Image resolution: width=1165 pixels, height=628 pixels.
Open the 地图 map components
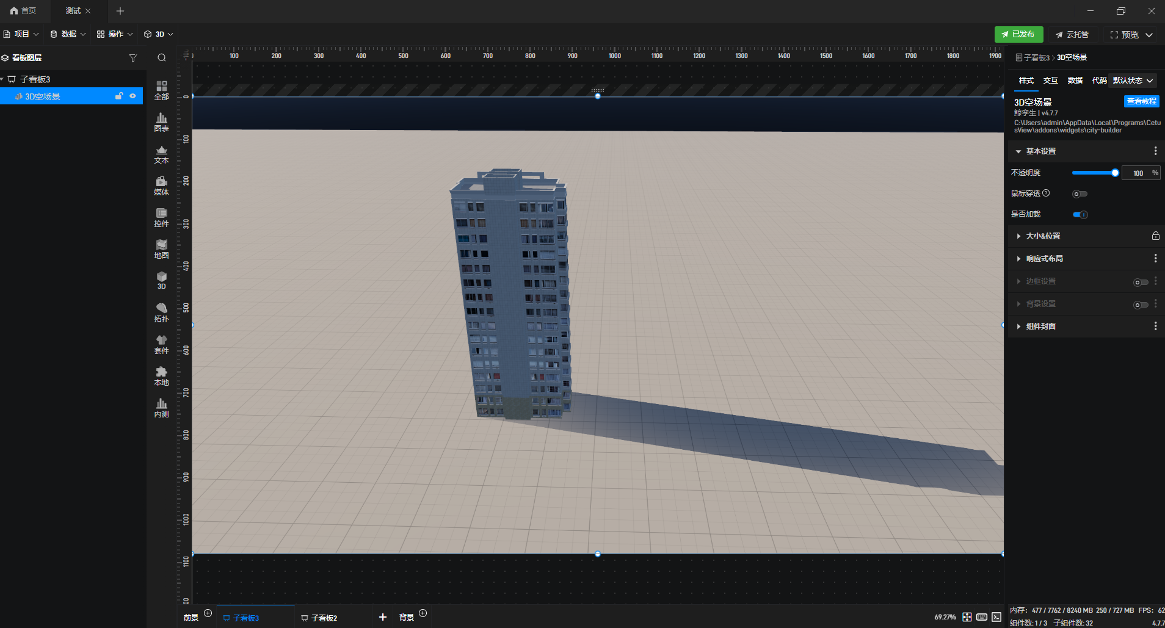pyautogui.click(x=161, y=249)
